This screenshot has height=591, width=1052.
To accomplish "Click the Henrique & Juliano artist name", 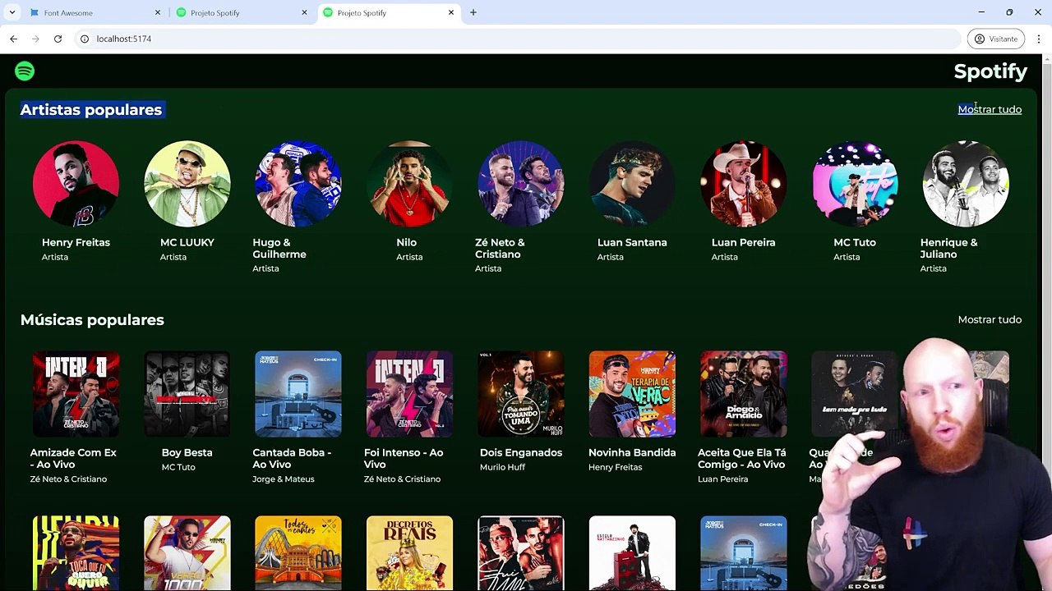I will [948, 248].
